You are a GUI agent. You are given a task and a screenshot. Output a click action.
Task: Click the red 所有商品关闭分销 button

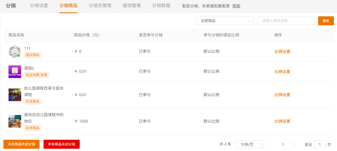[x=62, y=144]
